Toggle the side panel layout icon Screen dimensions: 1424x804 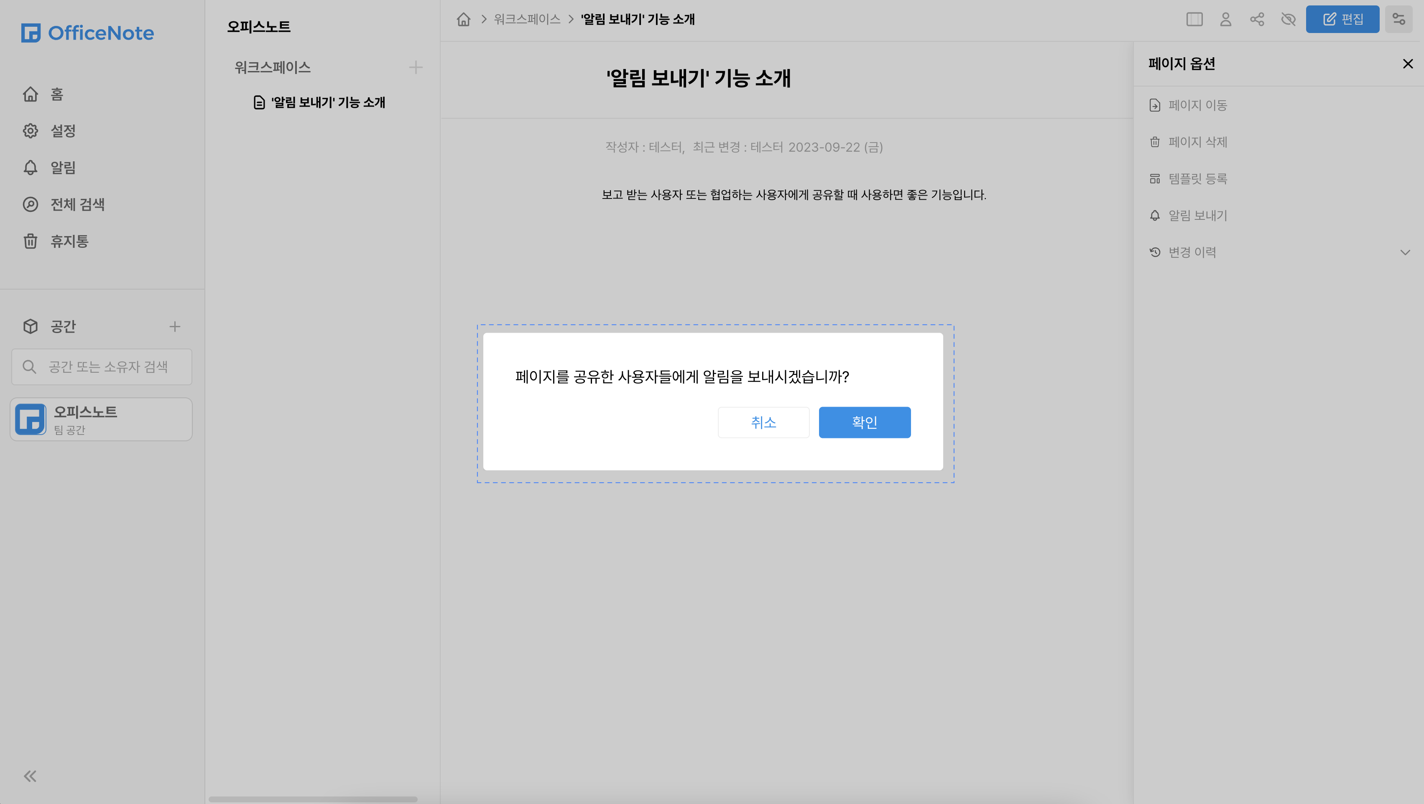[1194, 19]
